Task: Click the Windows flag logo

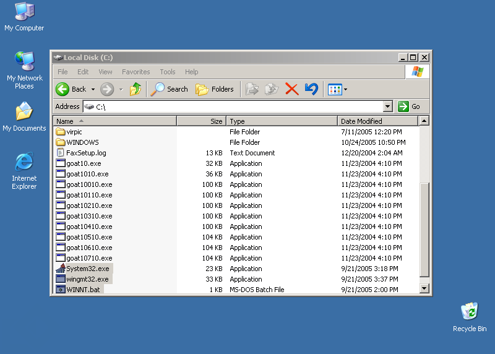Action: point(417,72)
